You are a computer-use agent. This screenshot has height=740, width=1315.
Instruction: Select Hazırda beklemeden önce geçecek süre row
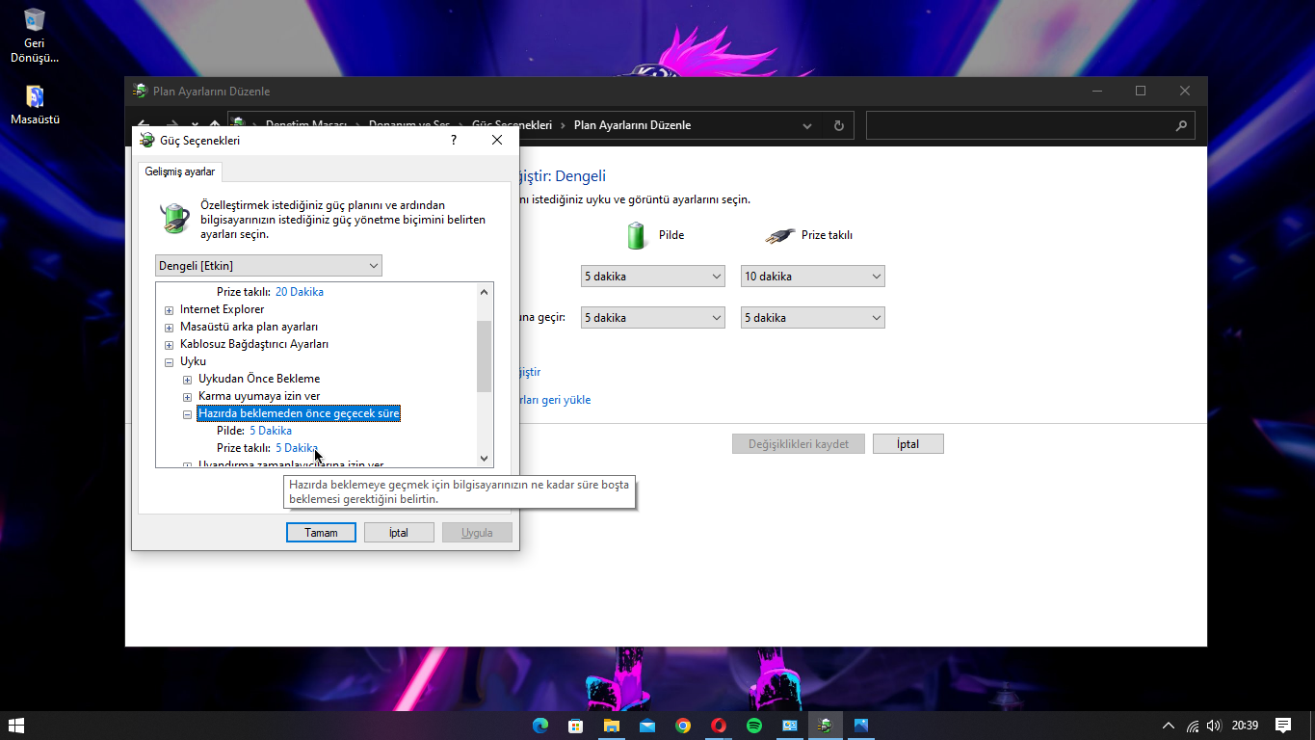coord(299,413)
